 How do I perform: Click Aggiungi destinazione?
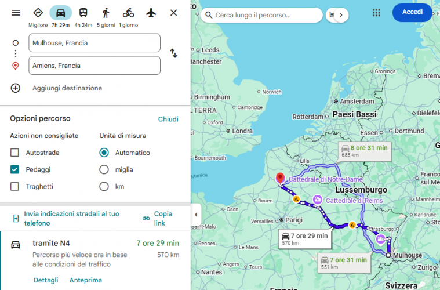click(67, 88)
